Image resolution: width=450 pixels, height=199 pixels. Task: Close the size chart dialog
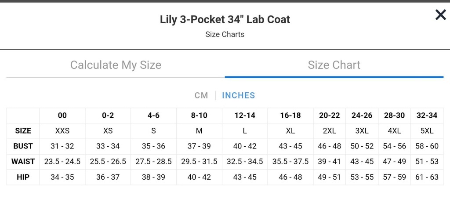point(440,14)
